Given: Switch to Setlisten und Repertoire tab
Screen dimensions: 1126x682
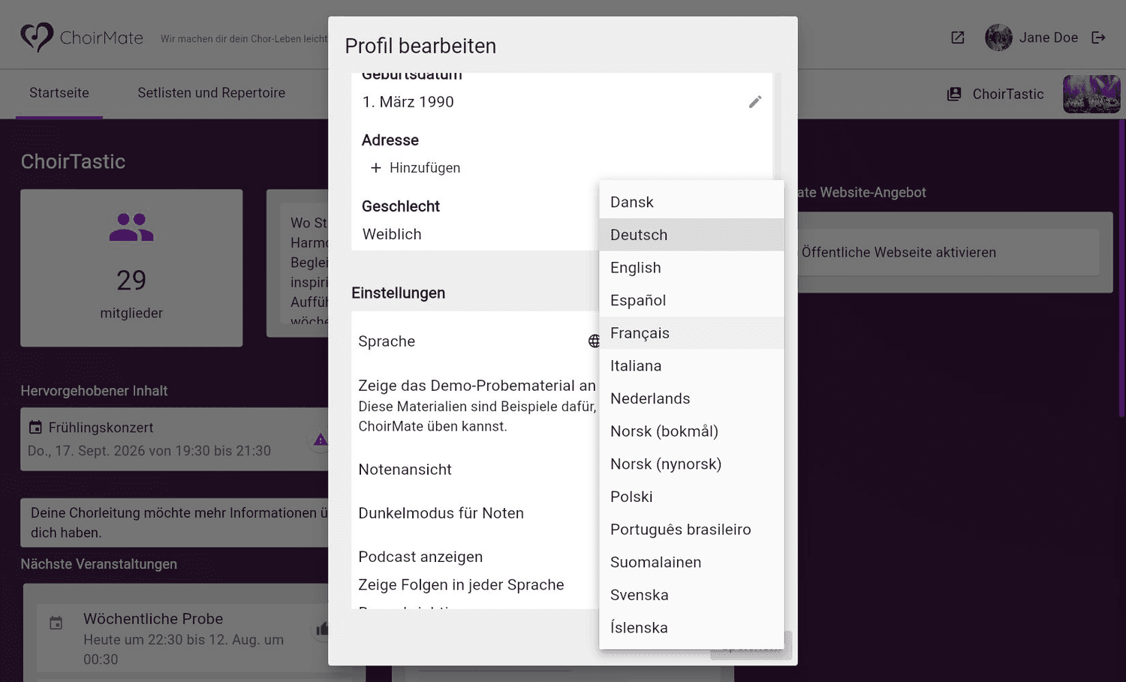Looking at the screenshot, I should pyautogui.click(x=211, y=93).
